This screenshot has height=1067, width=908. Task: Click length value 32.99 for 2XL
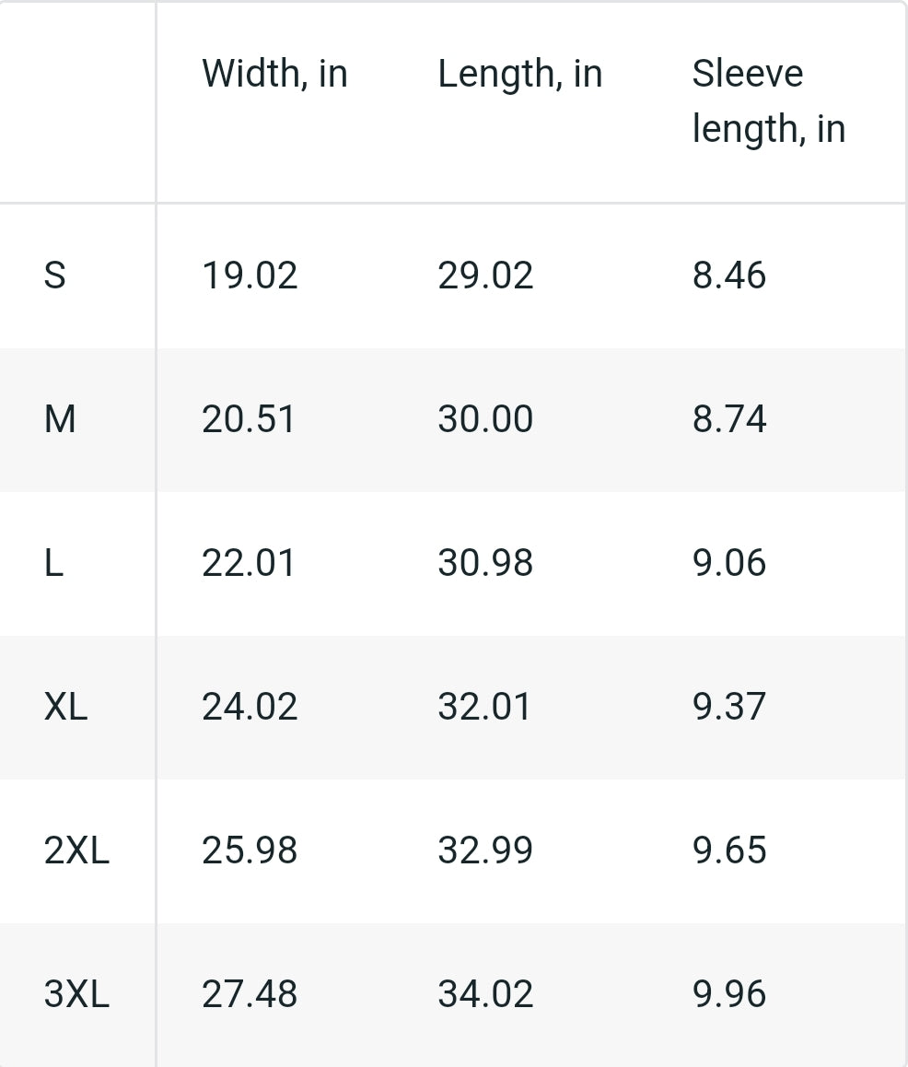pos(485,850)
